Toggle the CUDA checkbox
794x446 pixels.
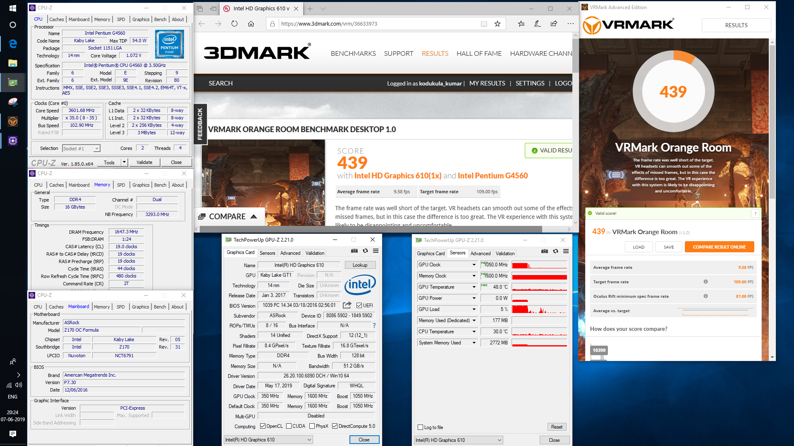289,426
